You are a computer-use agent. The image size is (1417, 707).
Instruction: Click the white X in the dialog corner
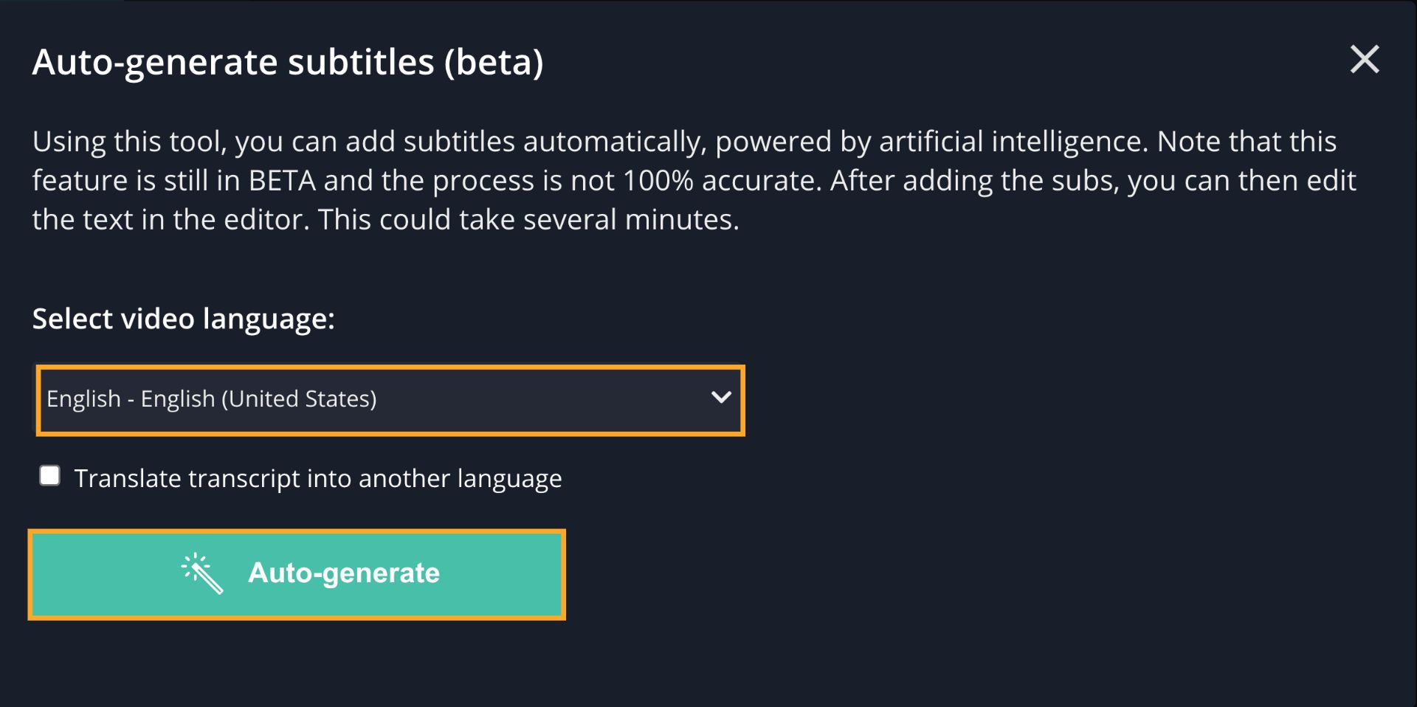click(1365, 60)
